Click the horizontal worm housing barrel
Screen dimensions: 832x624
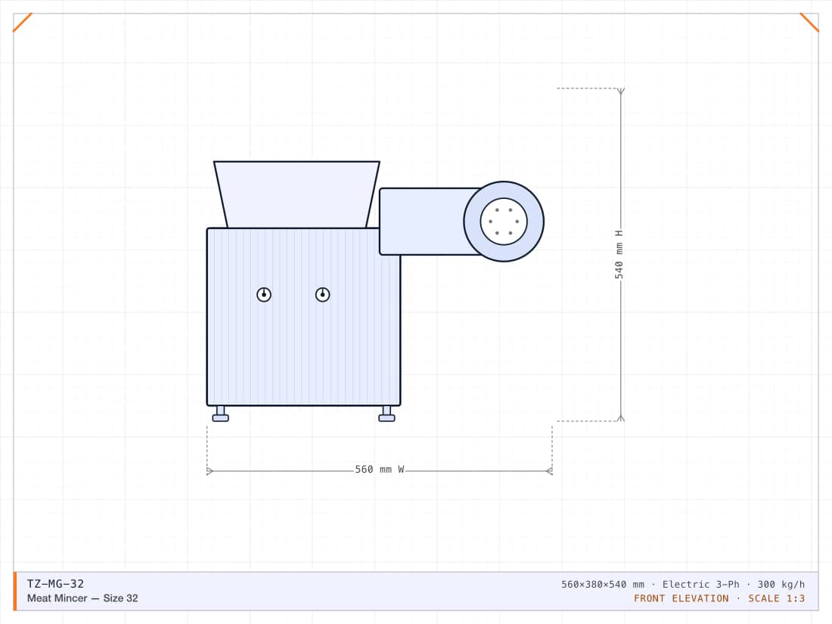click(x=430, y=222)
